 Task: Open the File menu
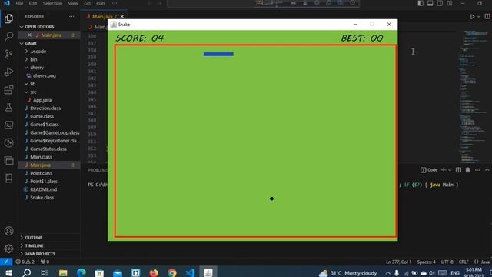19,3
